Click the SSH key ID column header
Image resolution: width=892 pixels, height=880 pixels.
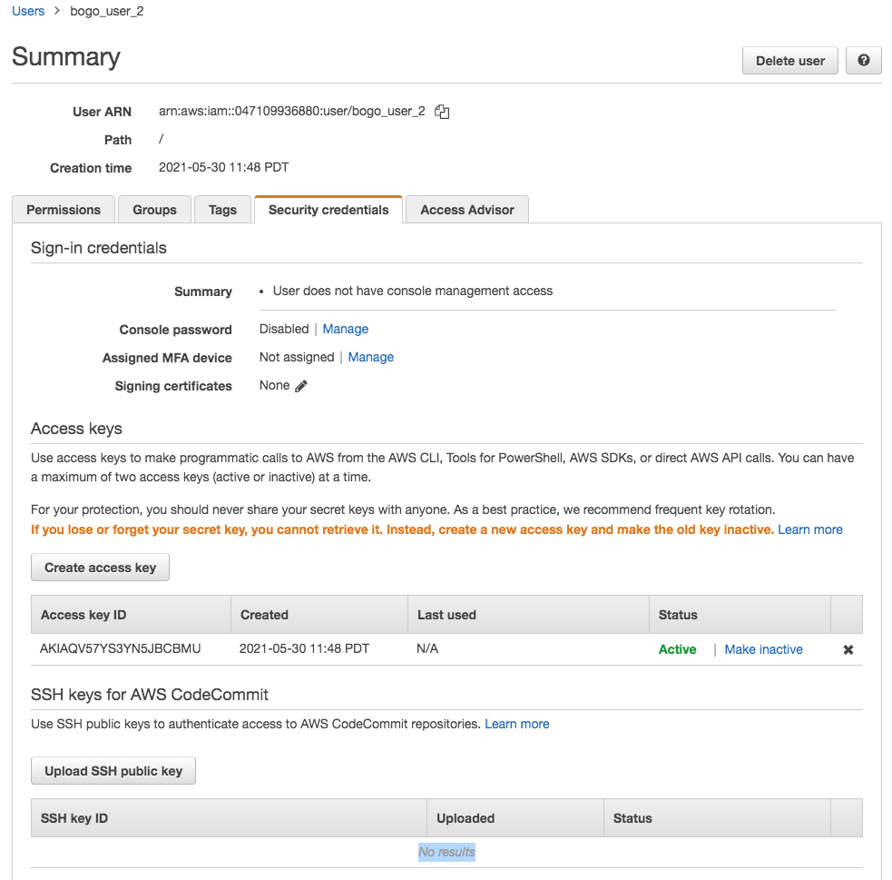coord(229,818)
